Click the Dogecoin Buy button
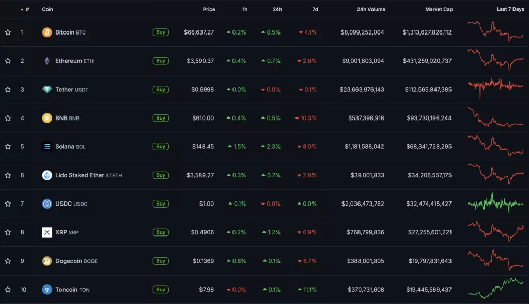The width and height of the screenshot is (529, 304). 161,261
